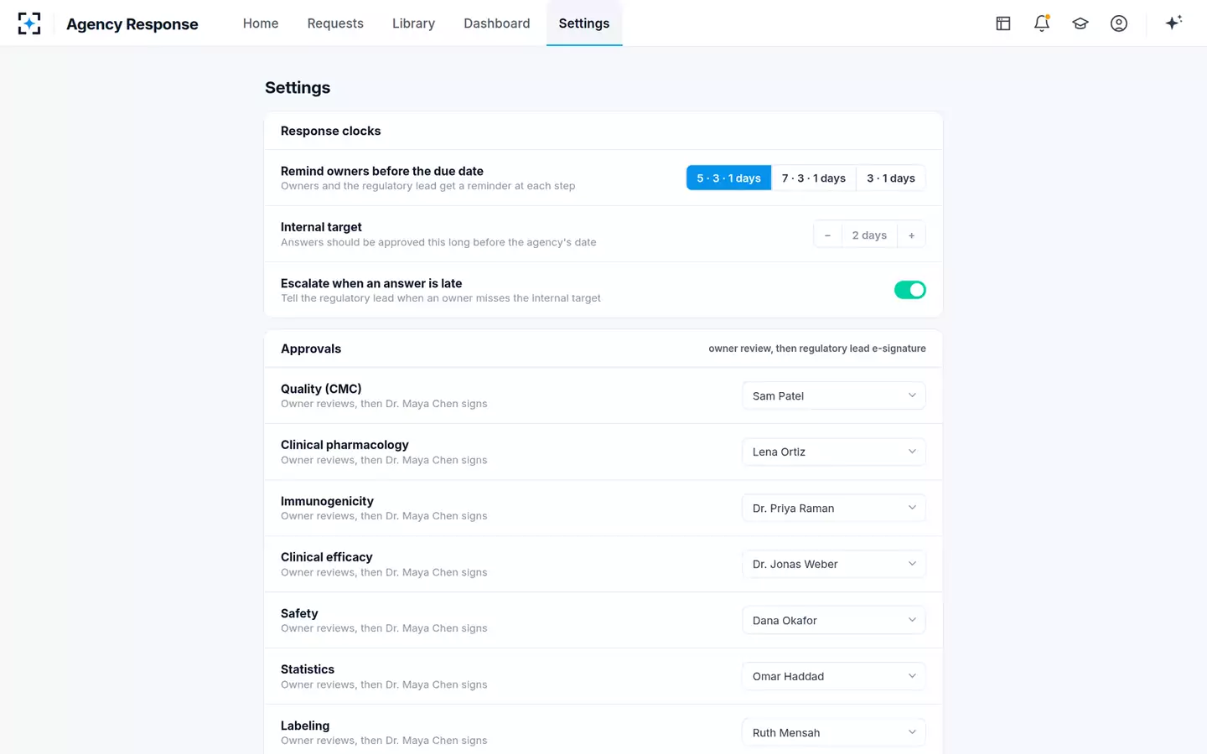This screenshot has width=1207, height=754.
Task: Click the Response clocks section heading
Action: [x=330, y=131]
